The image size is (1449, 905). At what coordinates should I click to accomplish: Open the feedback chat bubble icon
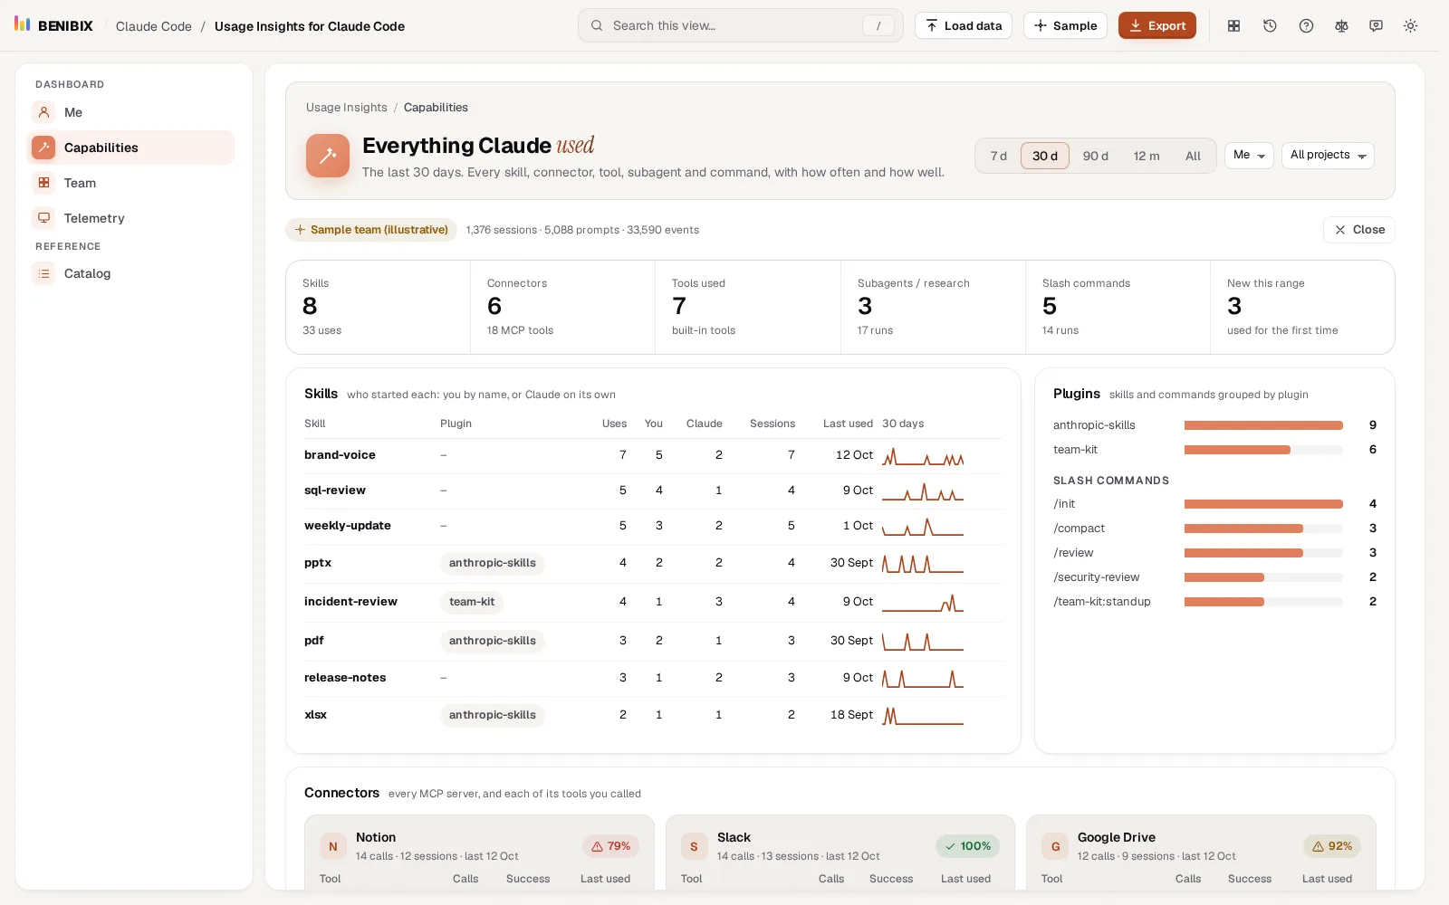(x=1376, y=26)
